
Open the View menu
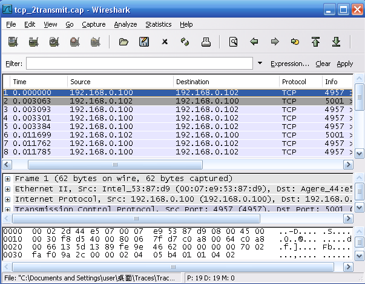coord(50,24)
